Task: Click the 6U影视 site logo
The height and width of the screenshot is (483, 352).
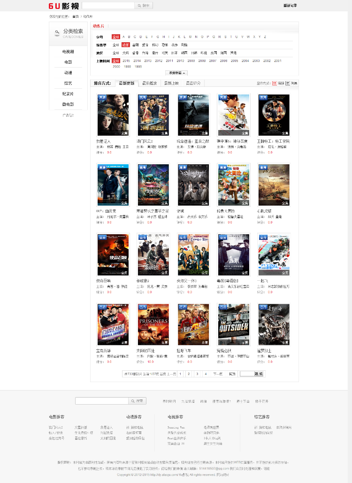Action: tap(64, 6)
